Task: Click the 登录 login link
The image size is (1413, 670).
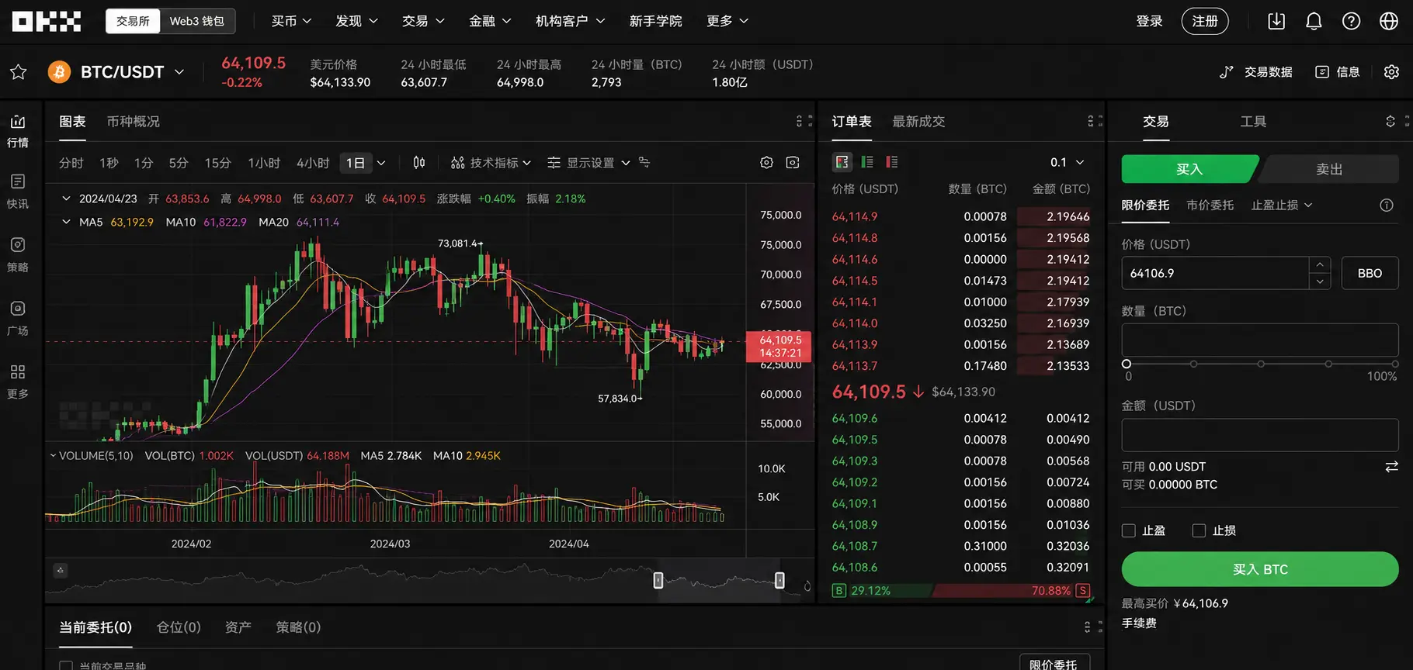Action: tap(1150, 21)
